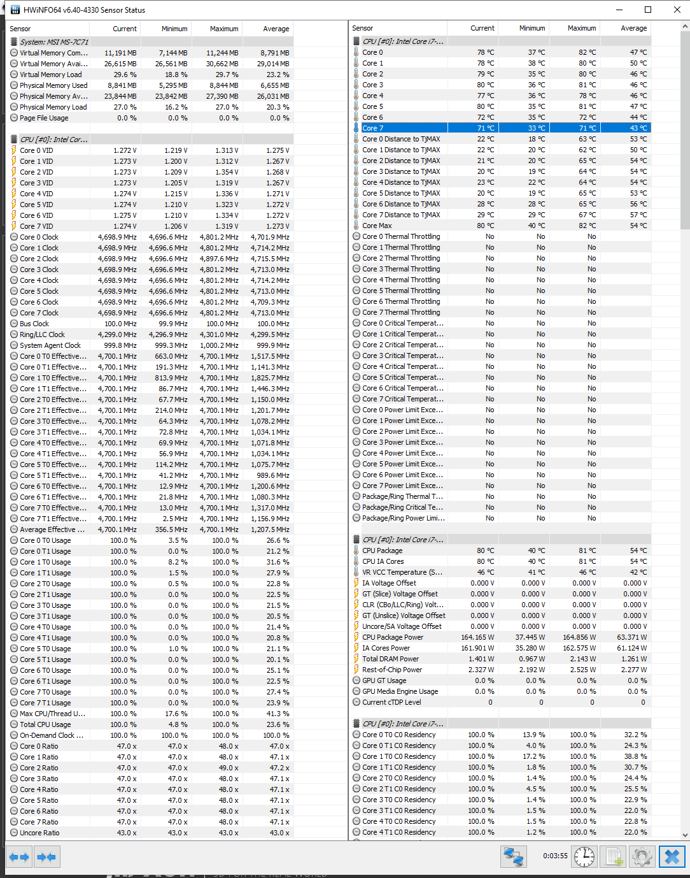Select the System Agent Clock row
Viewport: 690px width, 878px height.
click(150, 345)
